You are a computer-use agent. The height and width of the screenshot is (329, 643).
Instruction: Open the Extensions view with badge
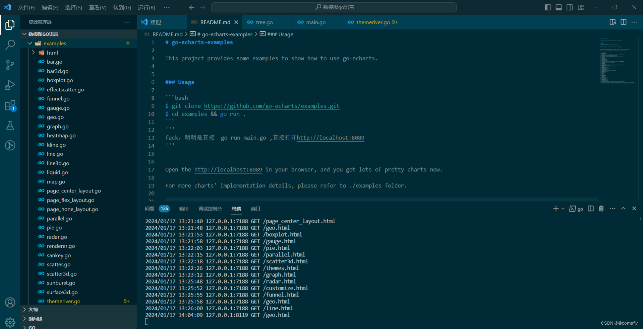[x=10, y=105]
